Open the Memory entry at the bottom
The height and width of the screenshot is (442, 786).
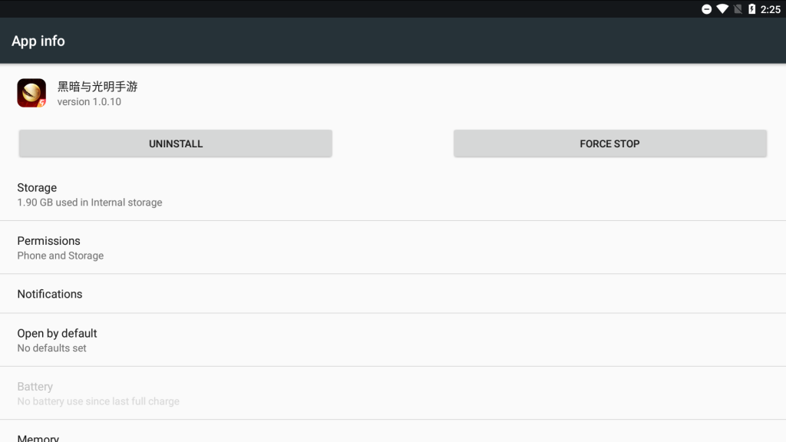[x=38, y=437]
